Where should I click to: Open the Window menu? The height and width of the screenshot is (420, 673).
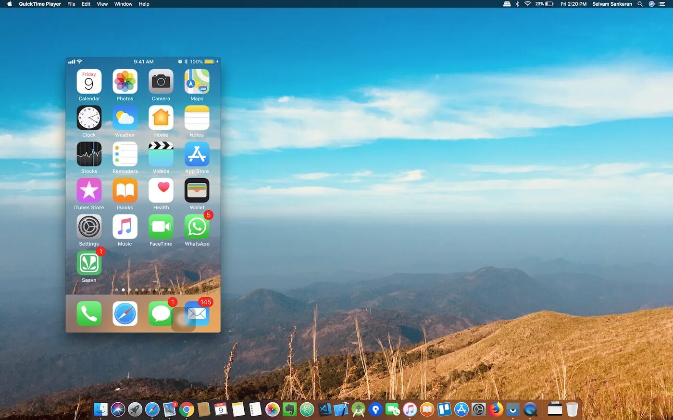123,4
